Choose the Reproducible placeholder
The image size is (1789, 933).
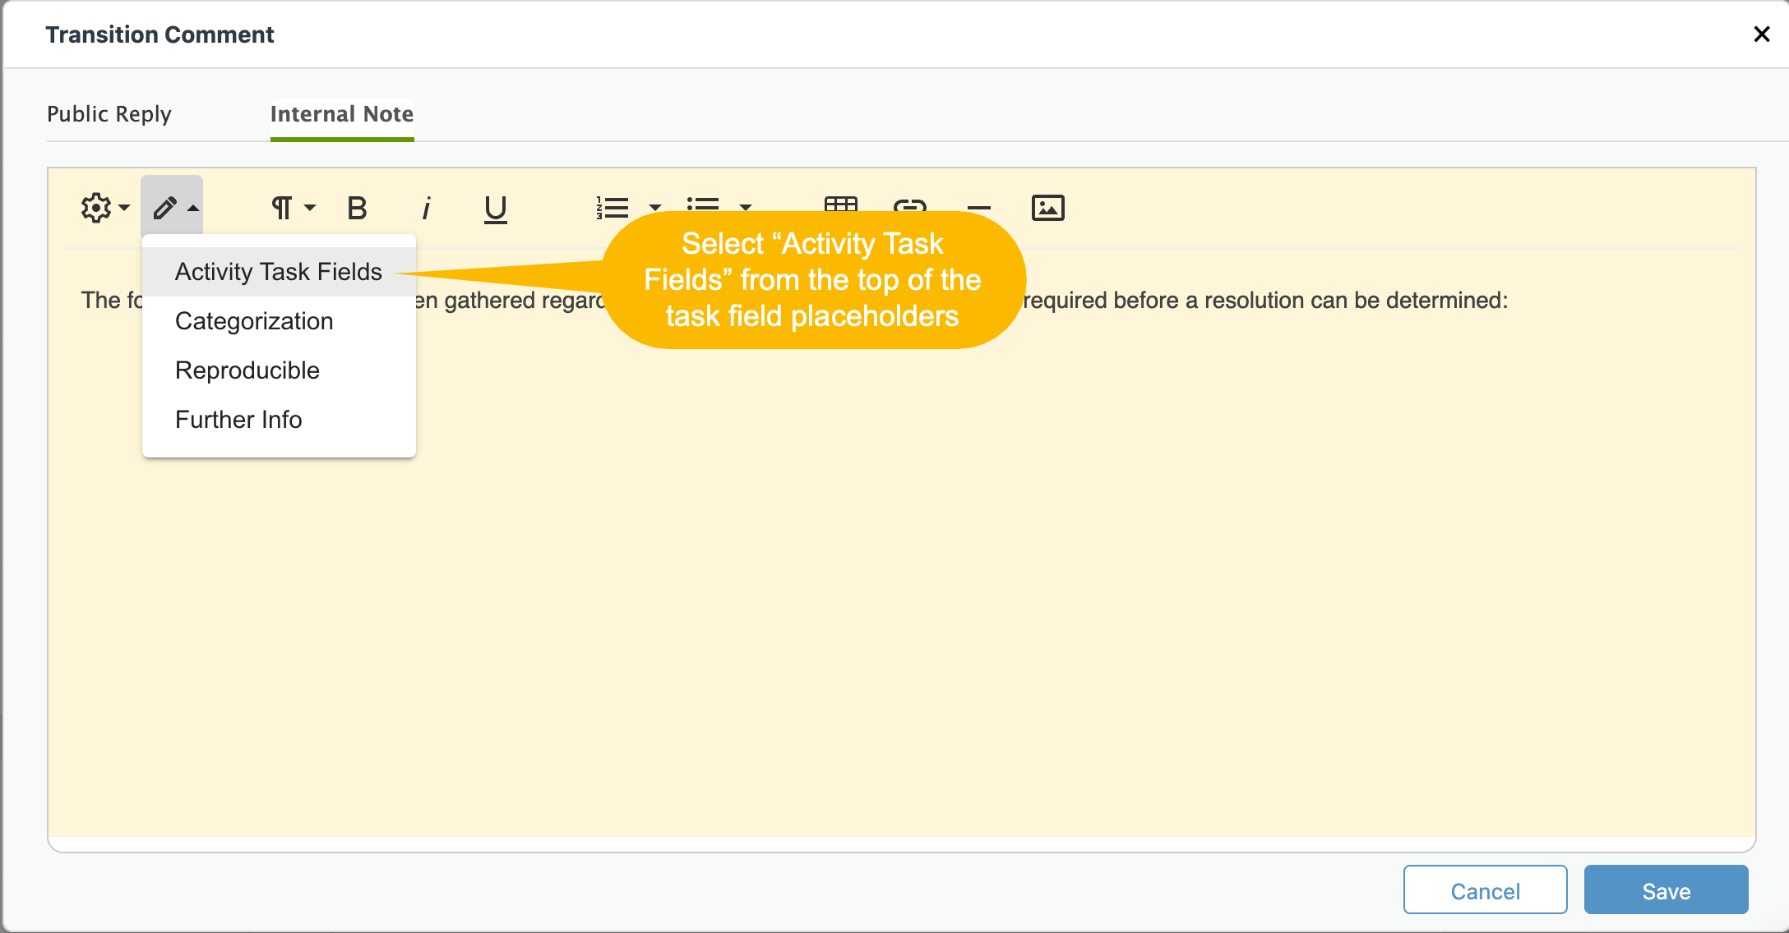[279, 370]
